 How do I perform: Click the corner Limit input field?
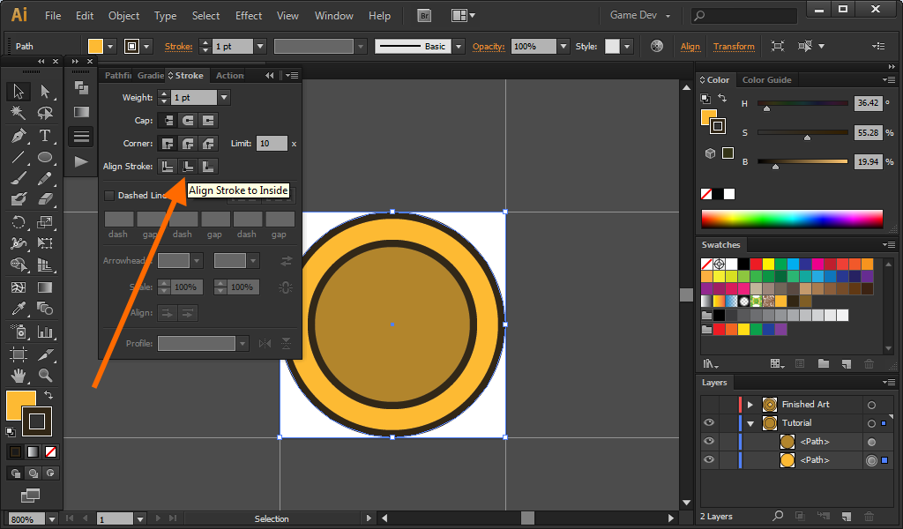(x=272, y=144)
